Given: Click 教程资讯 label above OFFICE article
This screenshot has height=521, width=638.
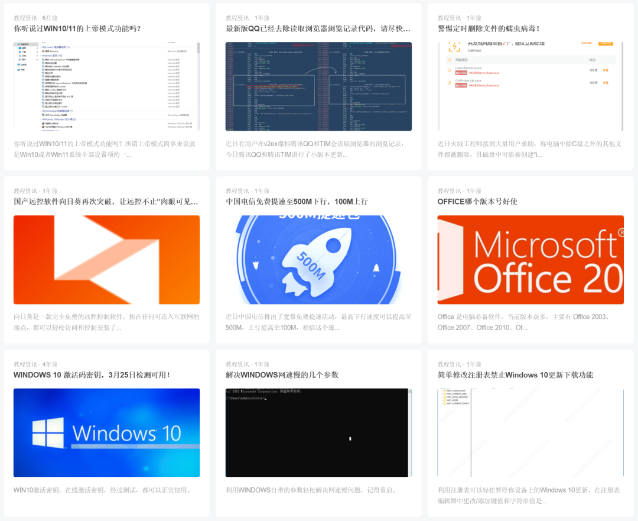Looking at the screenshot, I should 449,191.
